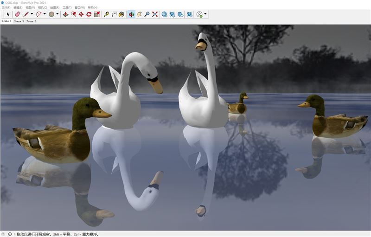
Task: Select the Rotate tool
Action: pyautogui.click(x=89, y=14)
